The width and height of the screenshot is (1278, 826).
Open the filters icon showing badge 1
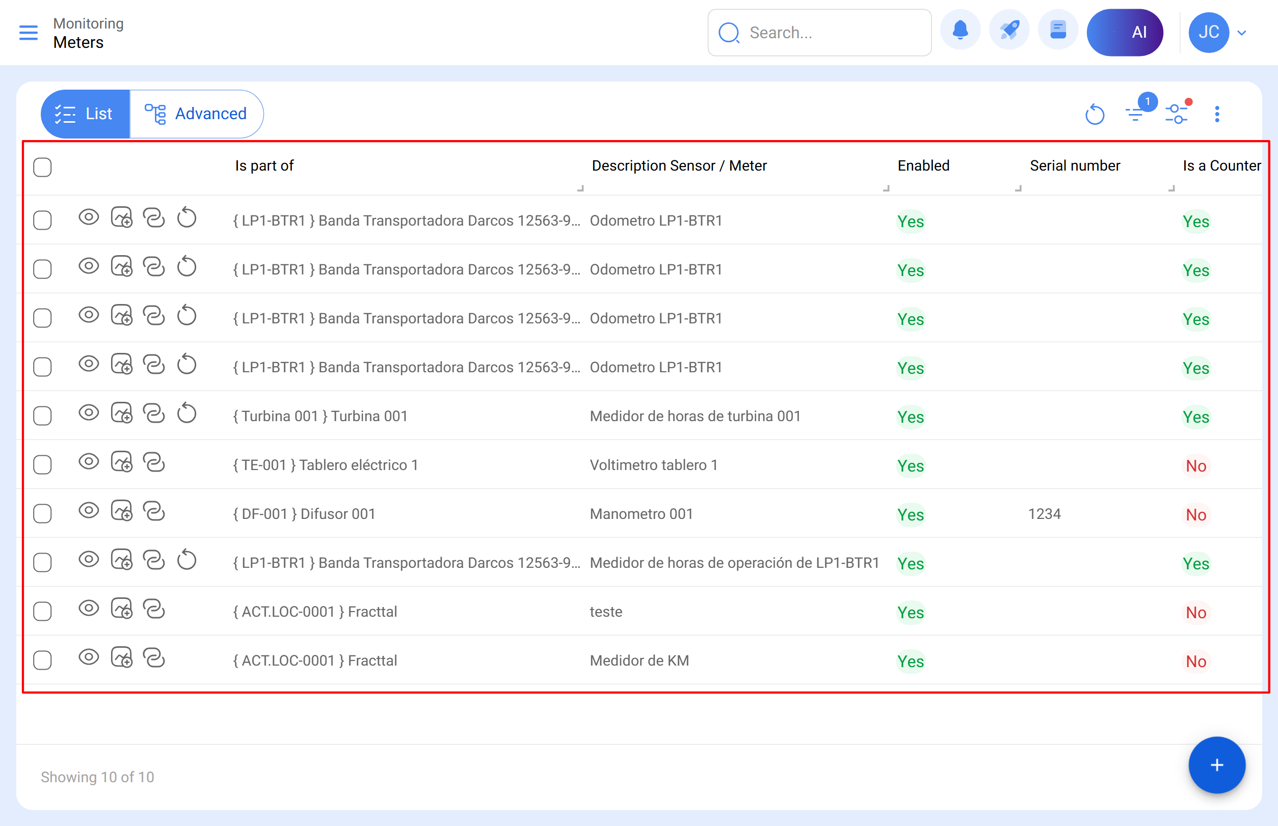click(1136, 114)
